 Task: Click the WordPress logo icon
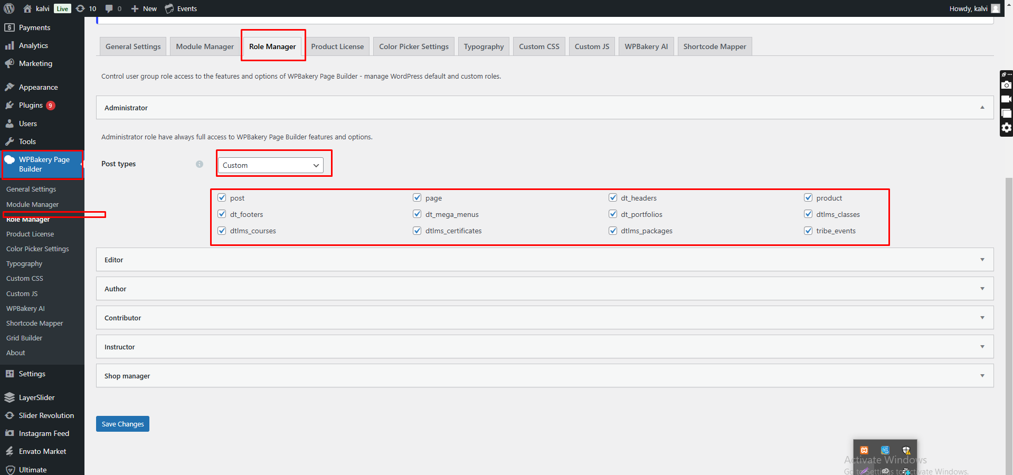click(9, 8)
